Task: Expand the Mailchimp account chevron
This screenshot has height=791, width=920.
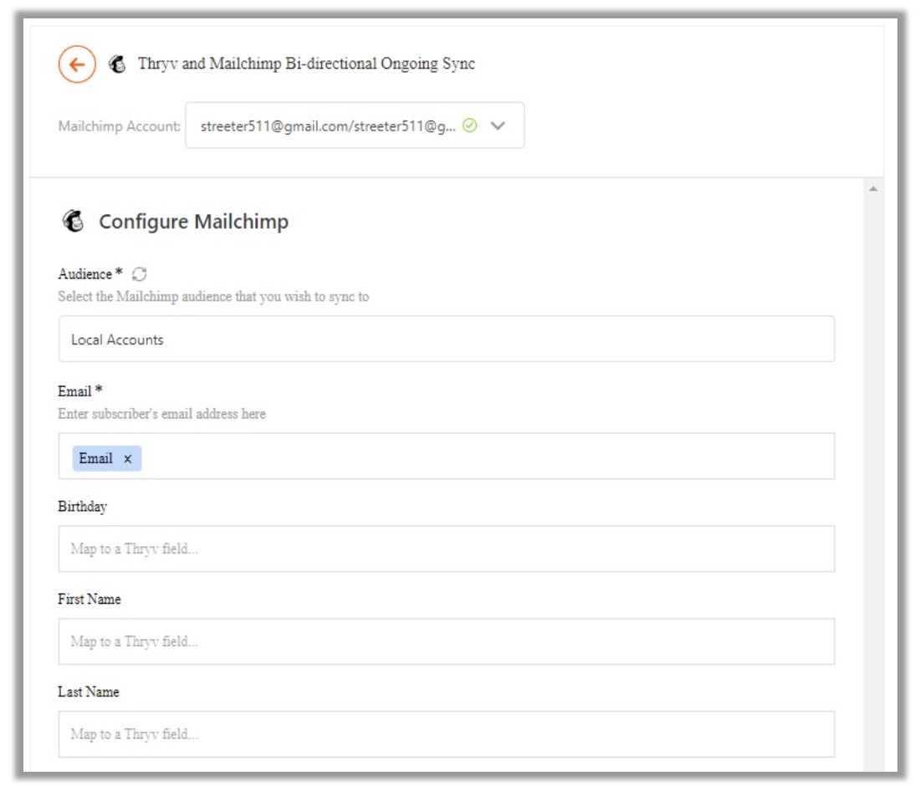Action: pos(498,125)
